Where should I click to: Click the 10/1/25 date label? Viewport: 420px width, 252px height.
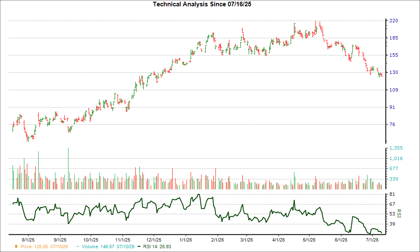pos(91,240)
